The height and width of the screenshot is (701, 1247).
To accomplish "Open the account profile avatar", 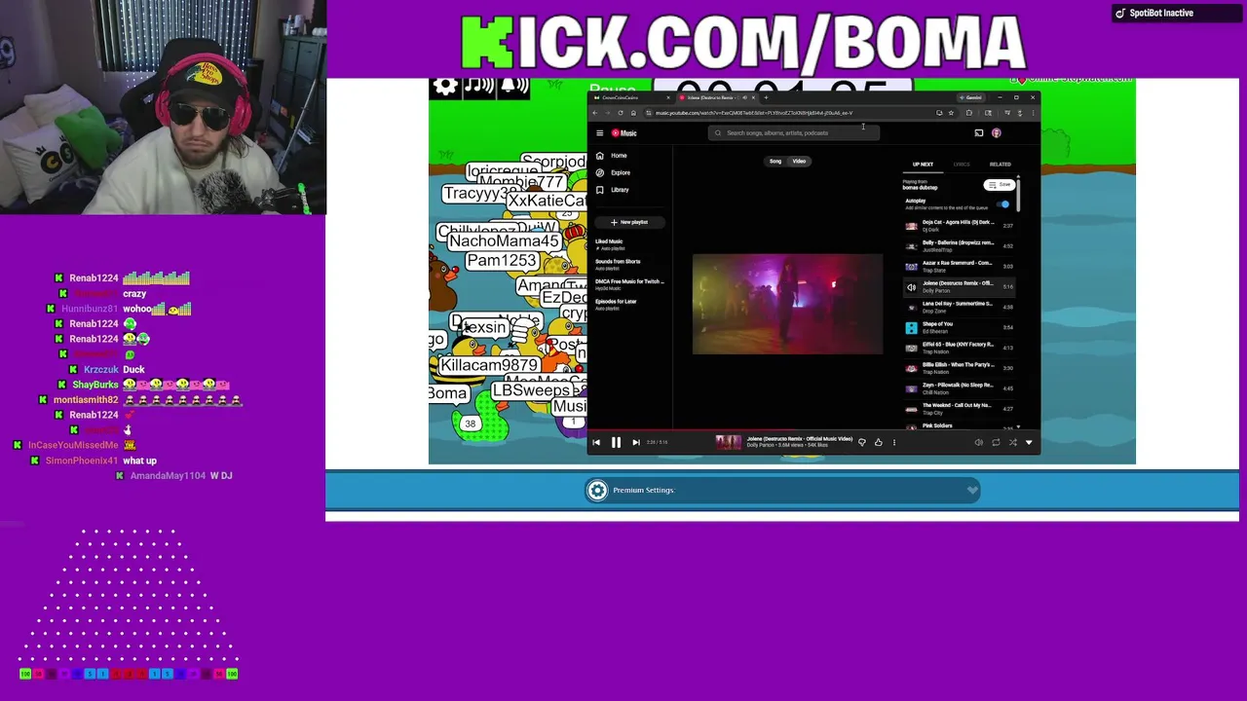I will click(x=996, y=133).
